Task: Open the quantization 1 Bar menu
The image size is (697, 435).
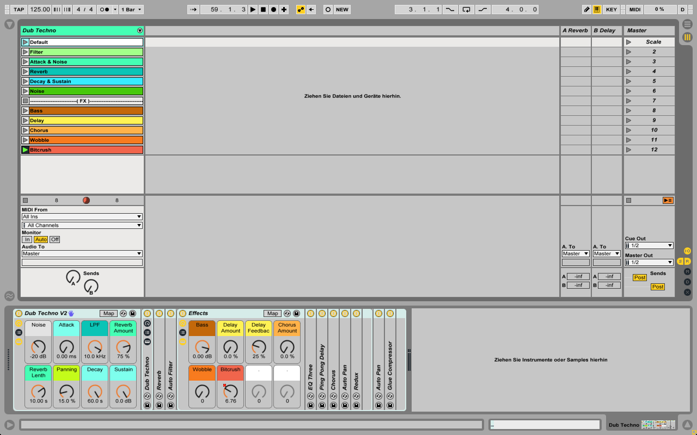Action: 132,9
